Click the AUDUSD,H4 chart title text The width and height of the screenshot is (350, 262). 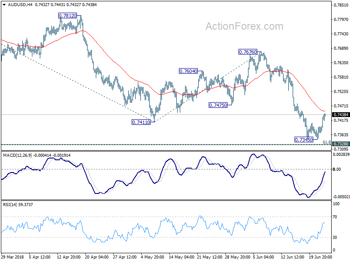tap(20, 5)
